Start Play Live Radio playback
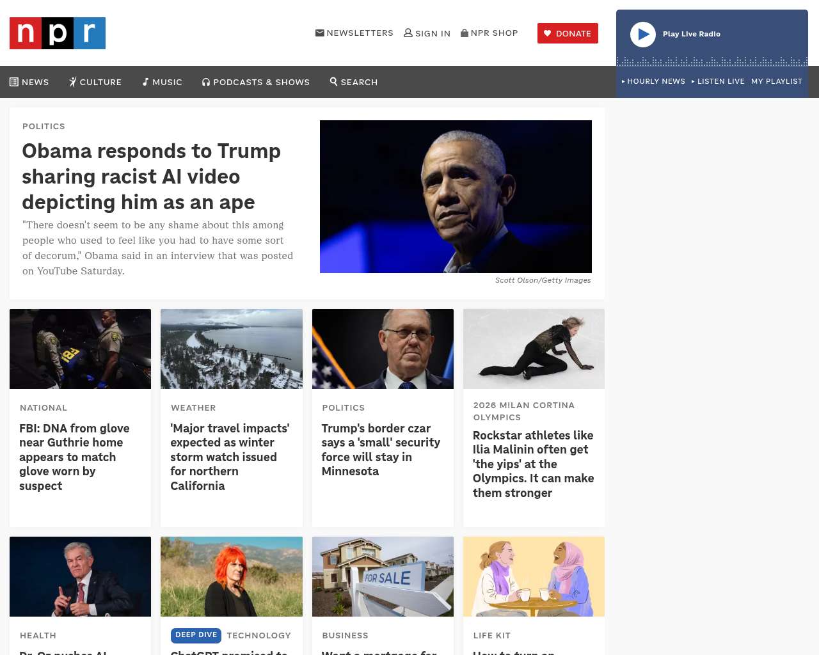The width and height of the screenshot is (819, 655). (643, 35)
